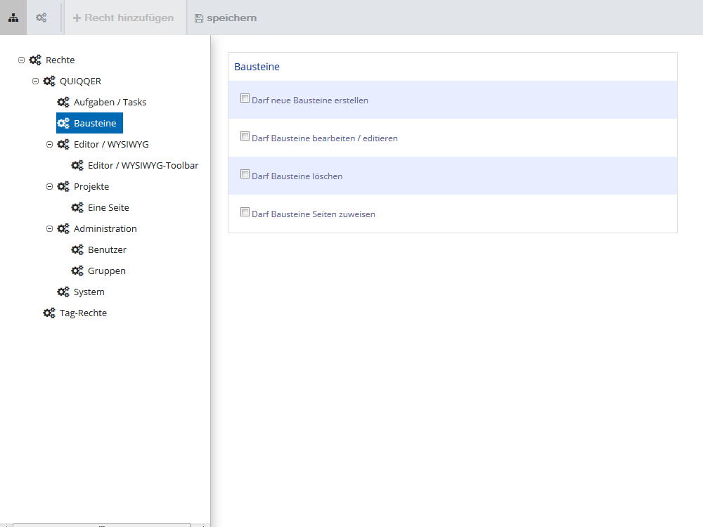The height and width of the screenshot is (527, 703).
Task: Select the Bausteine tree item
Action: tap(90, 123)
